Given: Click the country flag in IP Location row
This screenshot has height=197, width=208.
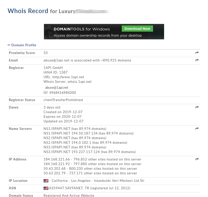Looking at the screenshot, I should (x=45, y=181).
